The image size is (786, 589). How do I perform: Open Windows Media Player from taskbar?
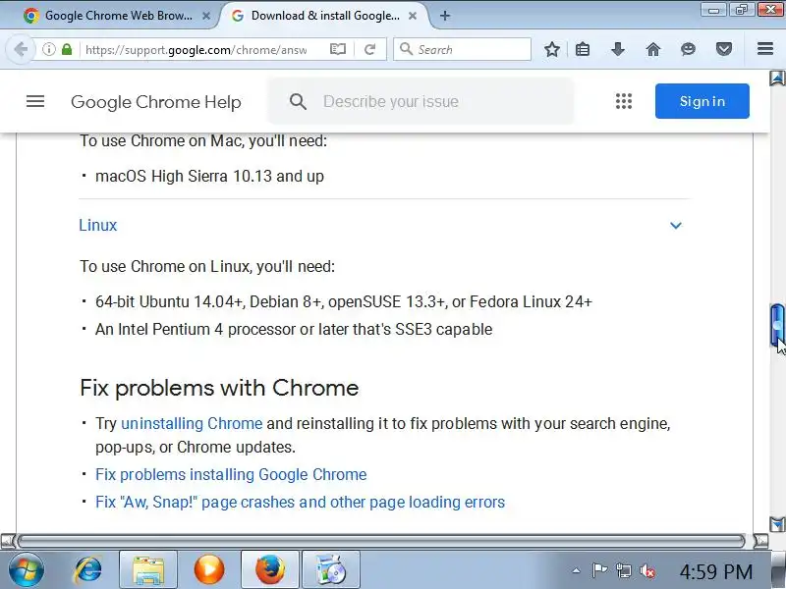[x=209, y=569]
